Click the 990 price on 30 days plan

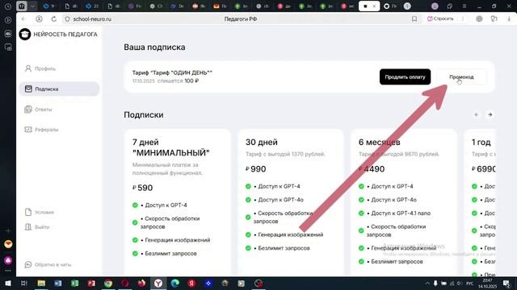[x=255, y=169]
